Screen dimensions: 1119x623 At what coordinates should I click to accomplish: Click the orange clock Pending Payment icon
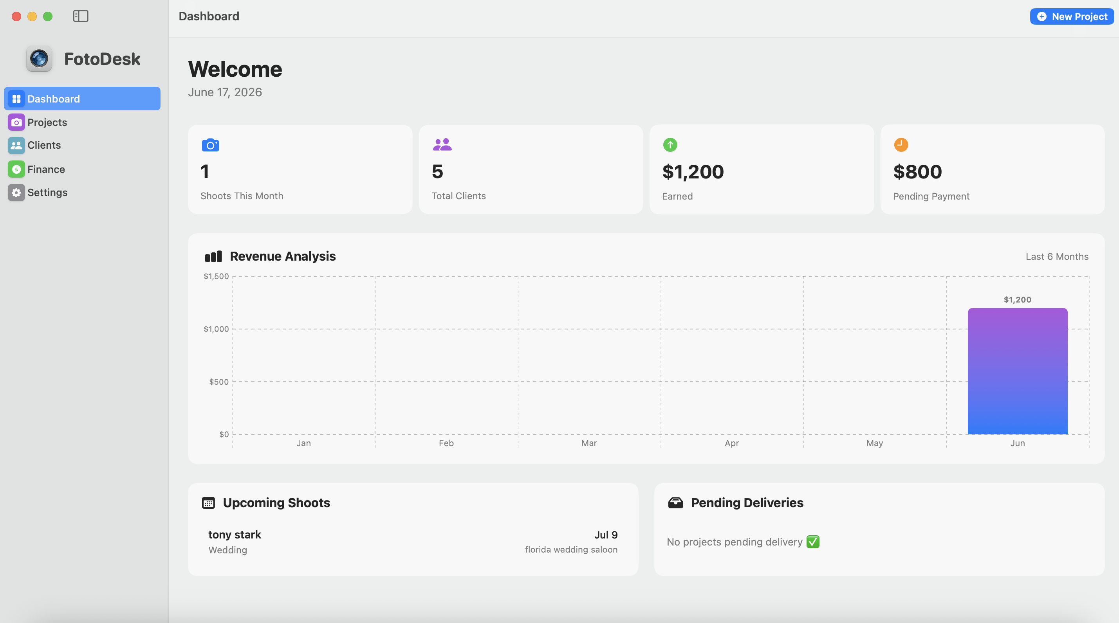(x=901, y=144)
